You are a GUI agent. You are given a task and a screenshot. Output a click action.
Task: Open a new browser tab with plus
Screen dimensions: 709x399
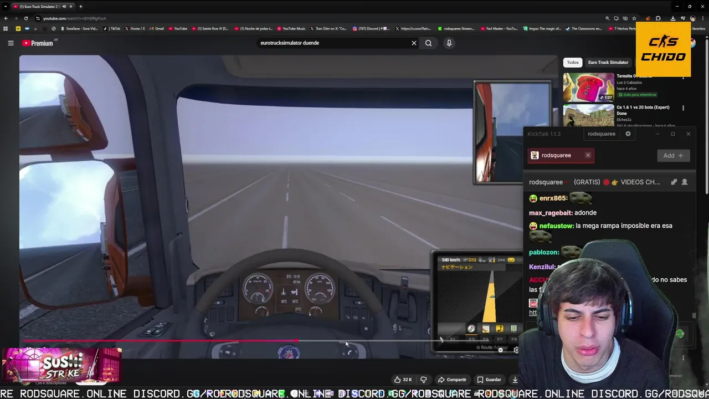pos(80,7)
